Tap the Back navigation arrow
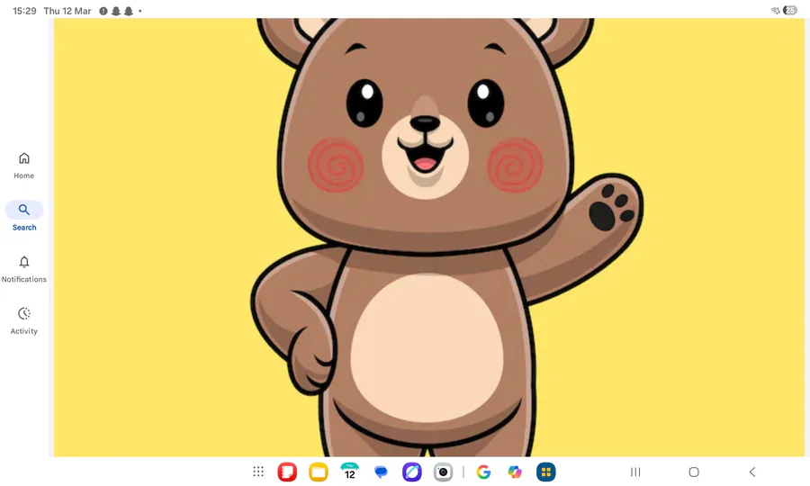 (752, 472)
